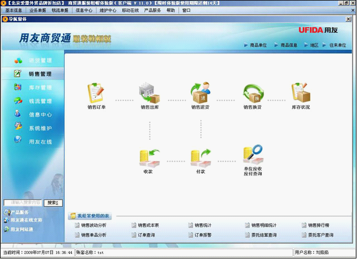Click the search content input field
Screen dimensions: 357x259
[23, 203]
